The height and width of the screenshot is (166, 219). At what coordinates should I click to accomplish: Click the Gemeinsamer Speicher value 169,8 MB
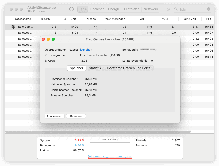pyautogui.click(x=91, y=90)
